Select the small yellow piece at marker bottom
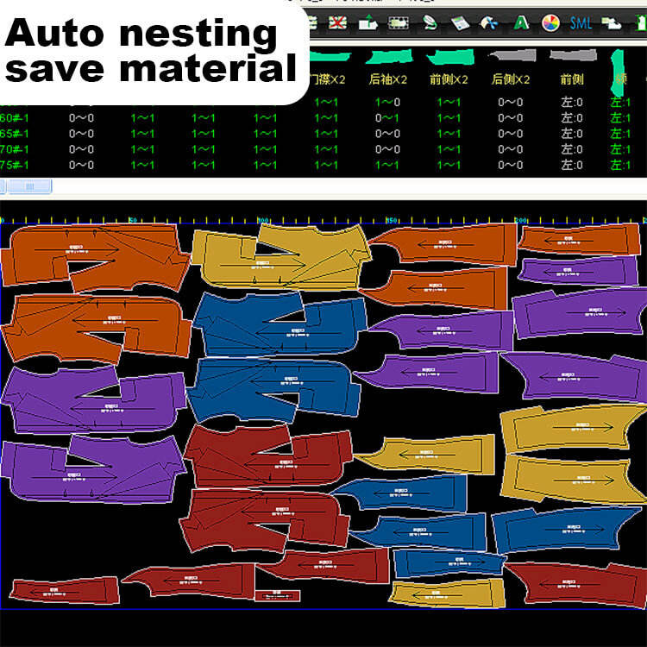The width and height of the screenshot is (647, 647). [447, 594]
